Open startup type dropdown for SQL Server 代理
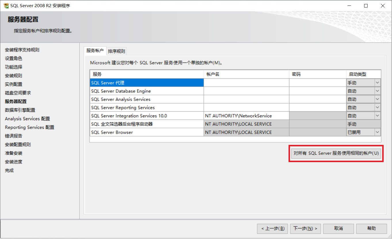 pos(378,83)
